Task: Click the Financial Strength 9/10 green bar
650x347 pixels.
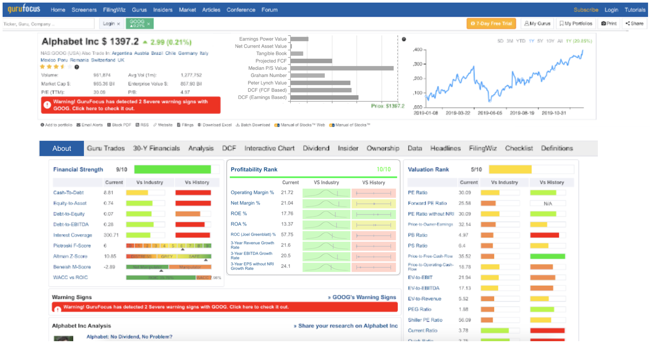Action: click(173, 169)
